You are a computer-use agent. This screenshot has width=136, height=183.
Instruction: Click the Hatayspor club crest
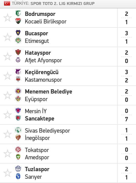[x=18, y=52]
